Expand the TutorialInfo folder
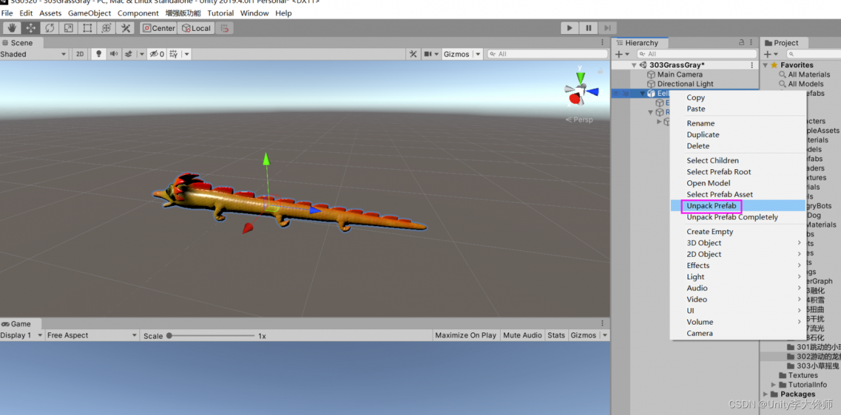This screenshot has width=841, height=415. (773, 385)
